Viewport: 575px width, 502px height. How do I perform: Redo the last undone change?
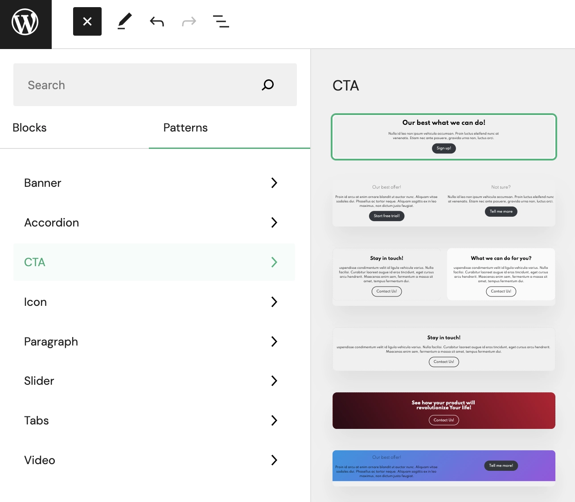click(x=189, y=21)
